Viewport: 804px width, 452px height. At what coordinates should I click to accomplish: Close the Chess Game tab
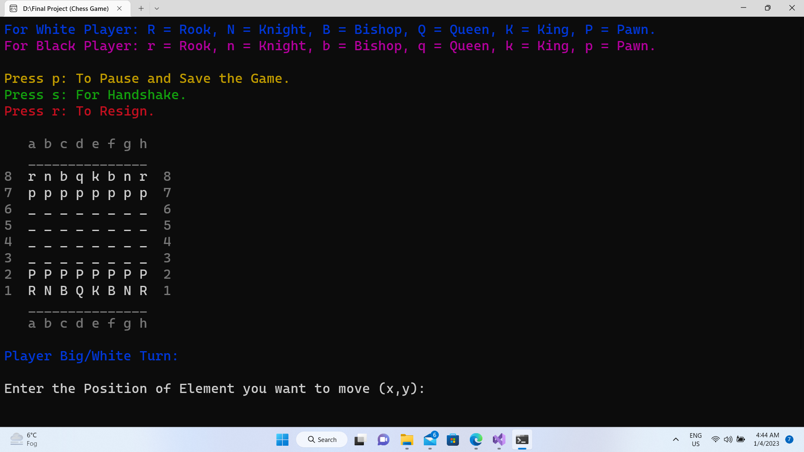[x=119, y=8]
